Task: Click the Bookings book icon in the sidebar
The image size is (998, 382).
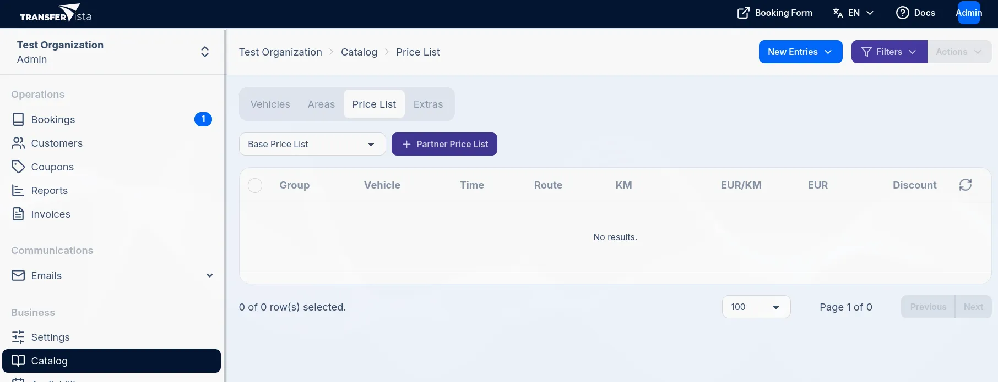Action: [18, 119]
